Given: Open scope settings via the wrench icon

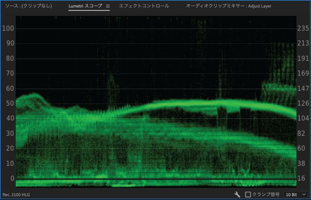Looking at the screenshot, I should (x=237, y=194).
